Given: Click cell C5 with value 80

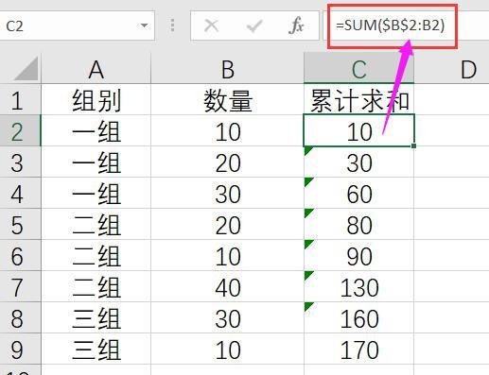Looking at the screenshot, I should (358, 224).
